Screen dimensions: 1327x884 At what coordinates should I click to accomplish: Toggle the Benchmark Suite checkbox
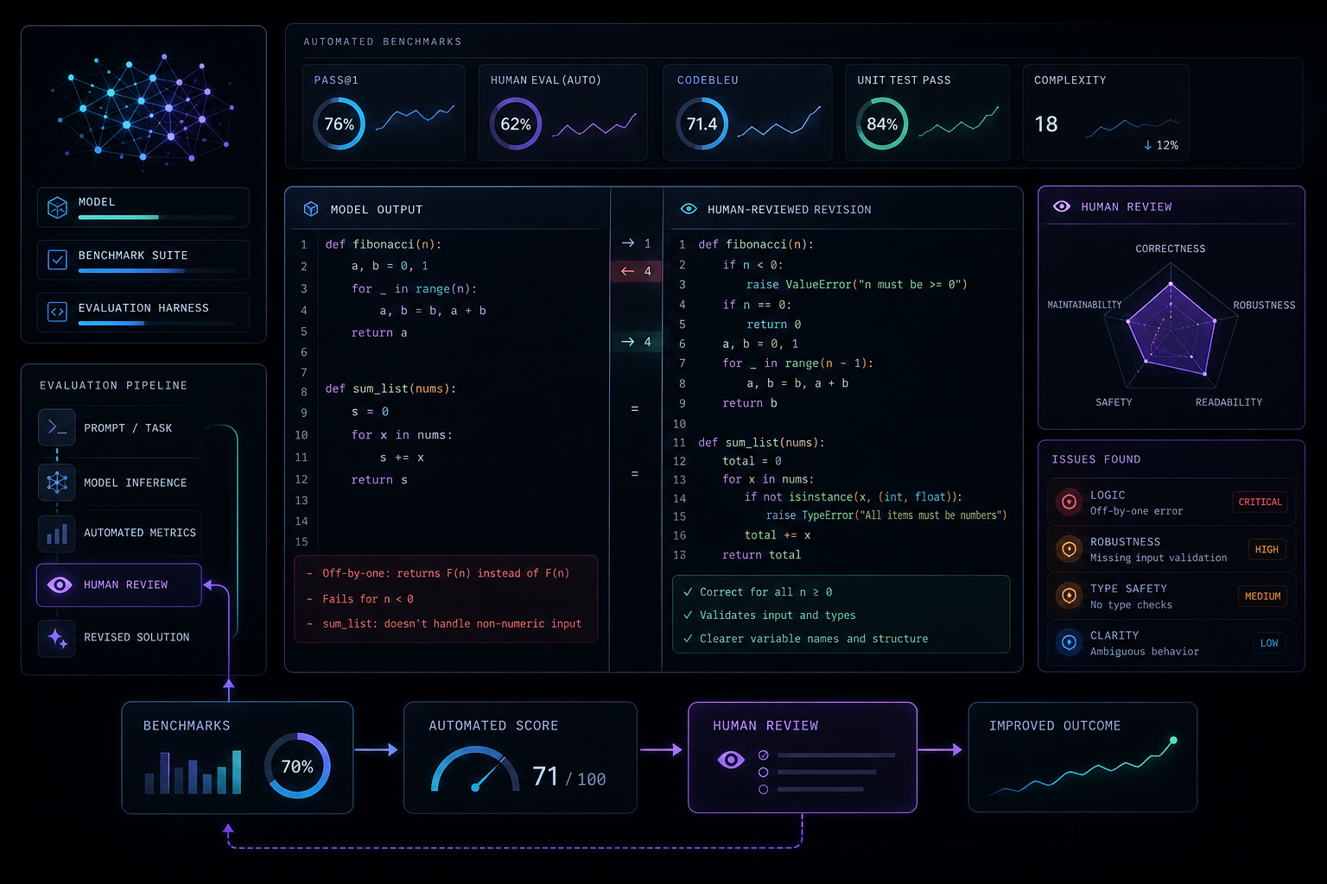pos(57,260)
